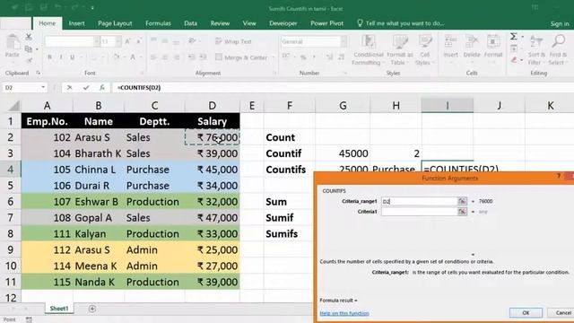574x323 pixels.
Task: Open the Data ribbon tab
Action: tap(190, 23)
